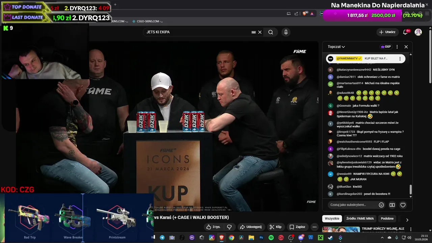432x243 pixels.
Task: Open the 0XP chat points badge
Action: pyautogui.click(x=385, y=47)
